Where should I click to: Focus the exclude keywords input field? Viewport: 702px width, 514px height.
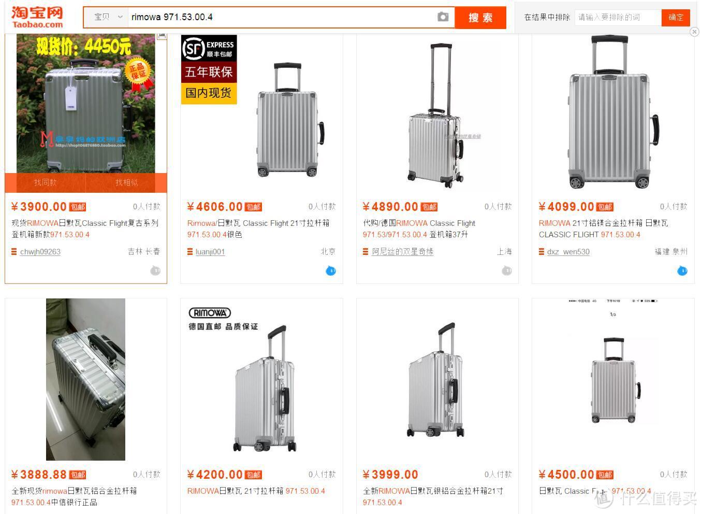(618, 17)
